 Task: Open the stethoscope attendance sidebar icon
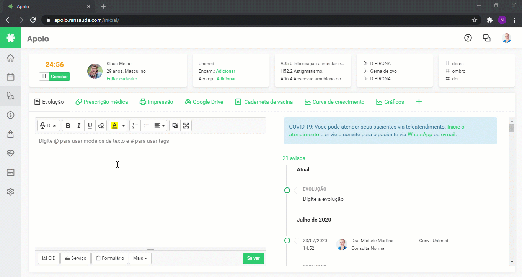pos(10,96)
